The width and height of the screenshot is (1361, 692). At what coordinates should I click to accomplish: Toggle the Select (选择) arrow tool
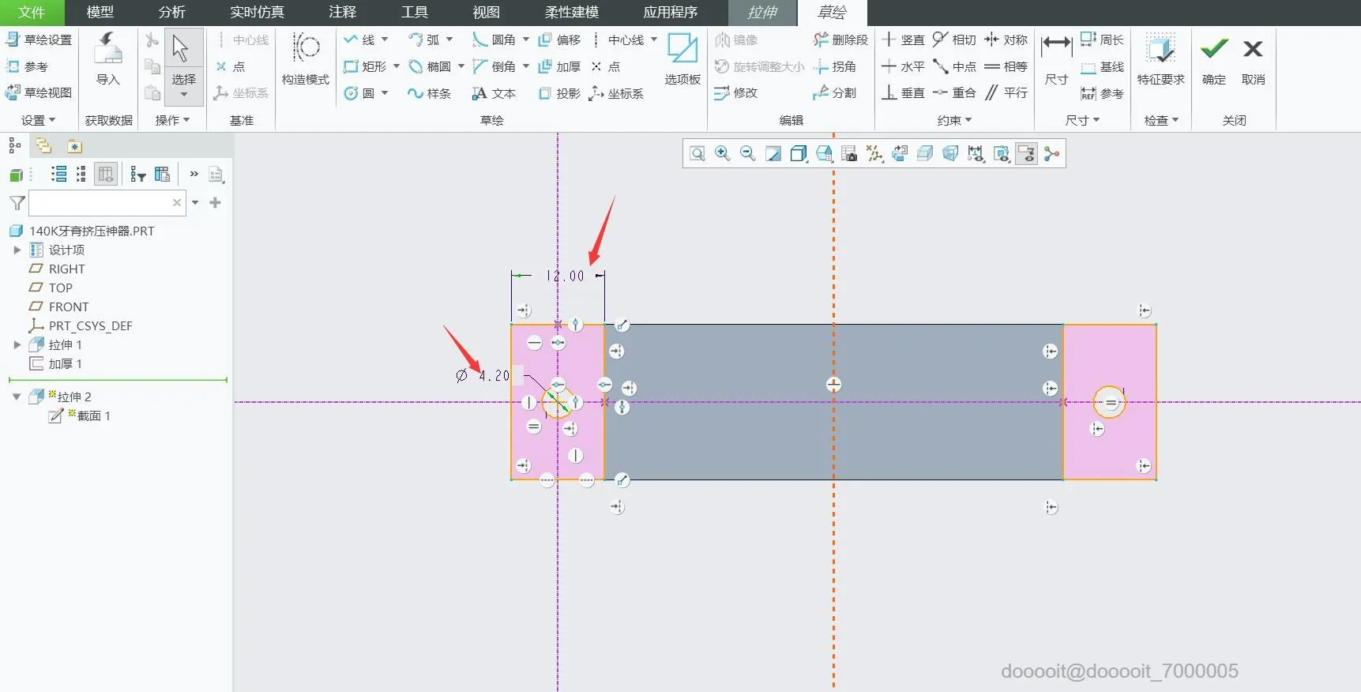click(x=184, y=66)
